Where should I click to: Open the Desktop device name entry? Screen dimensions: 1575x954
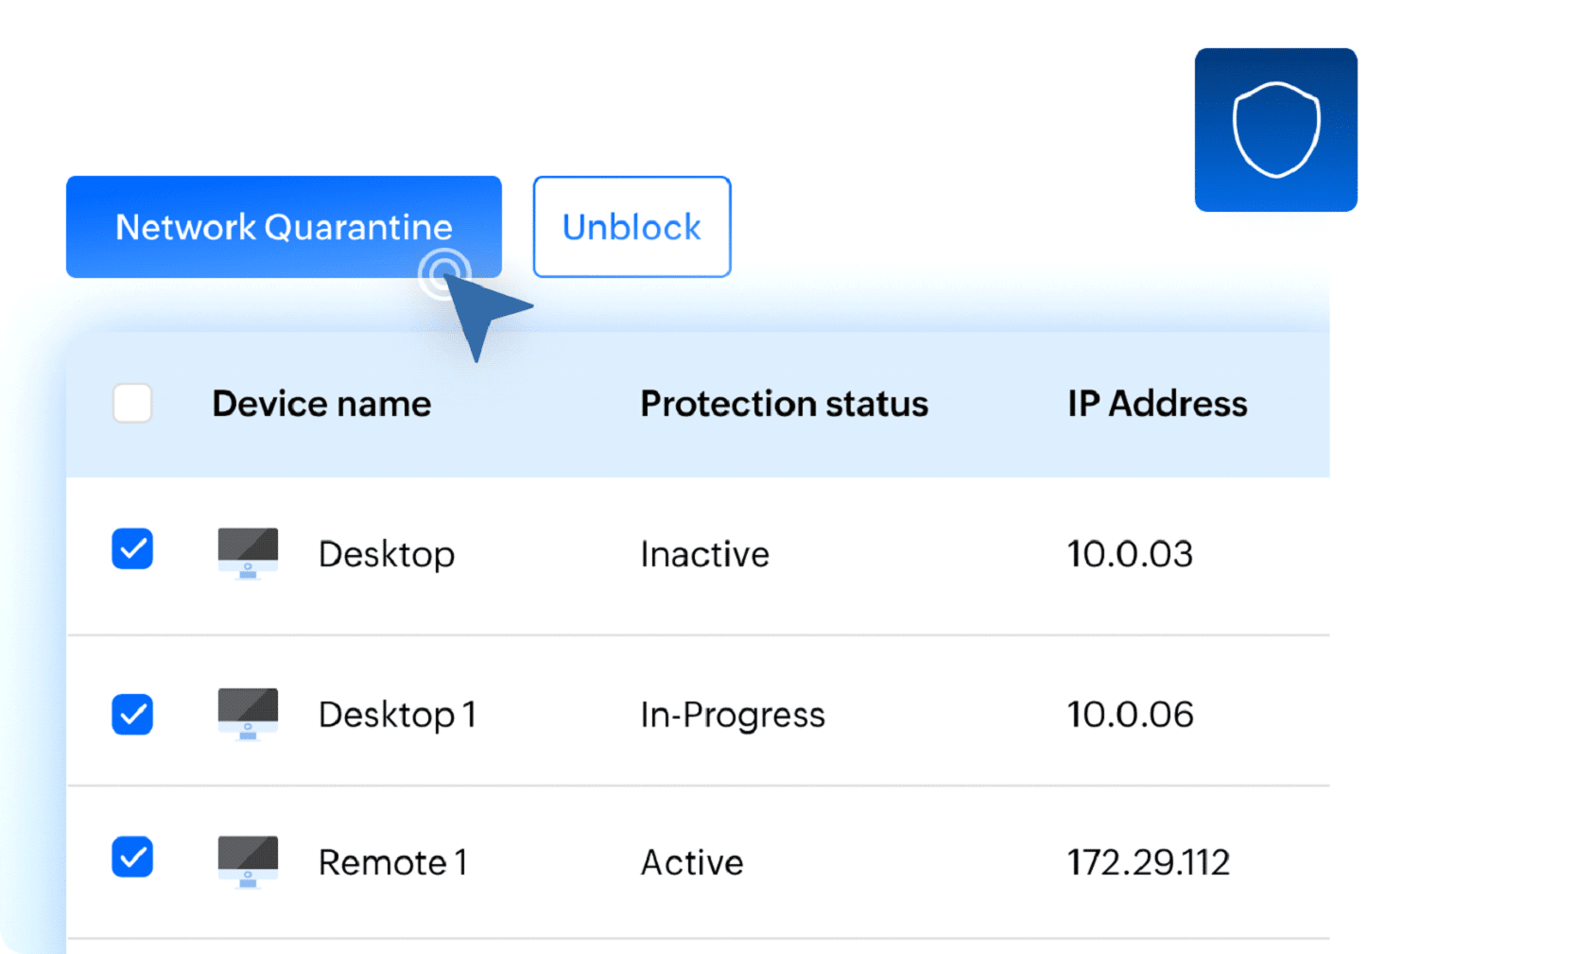pyautogui.click(x=386, y=554)
